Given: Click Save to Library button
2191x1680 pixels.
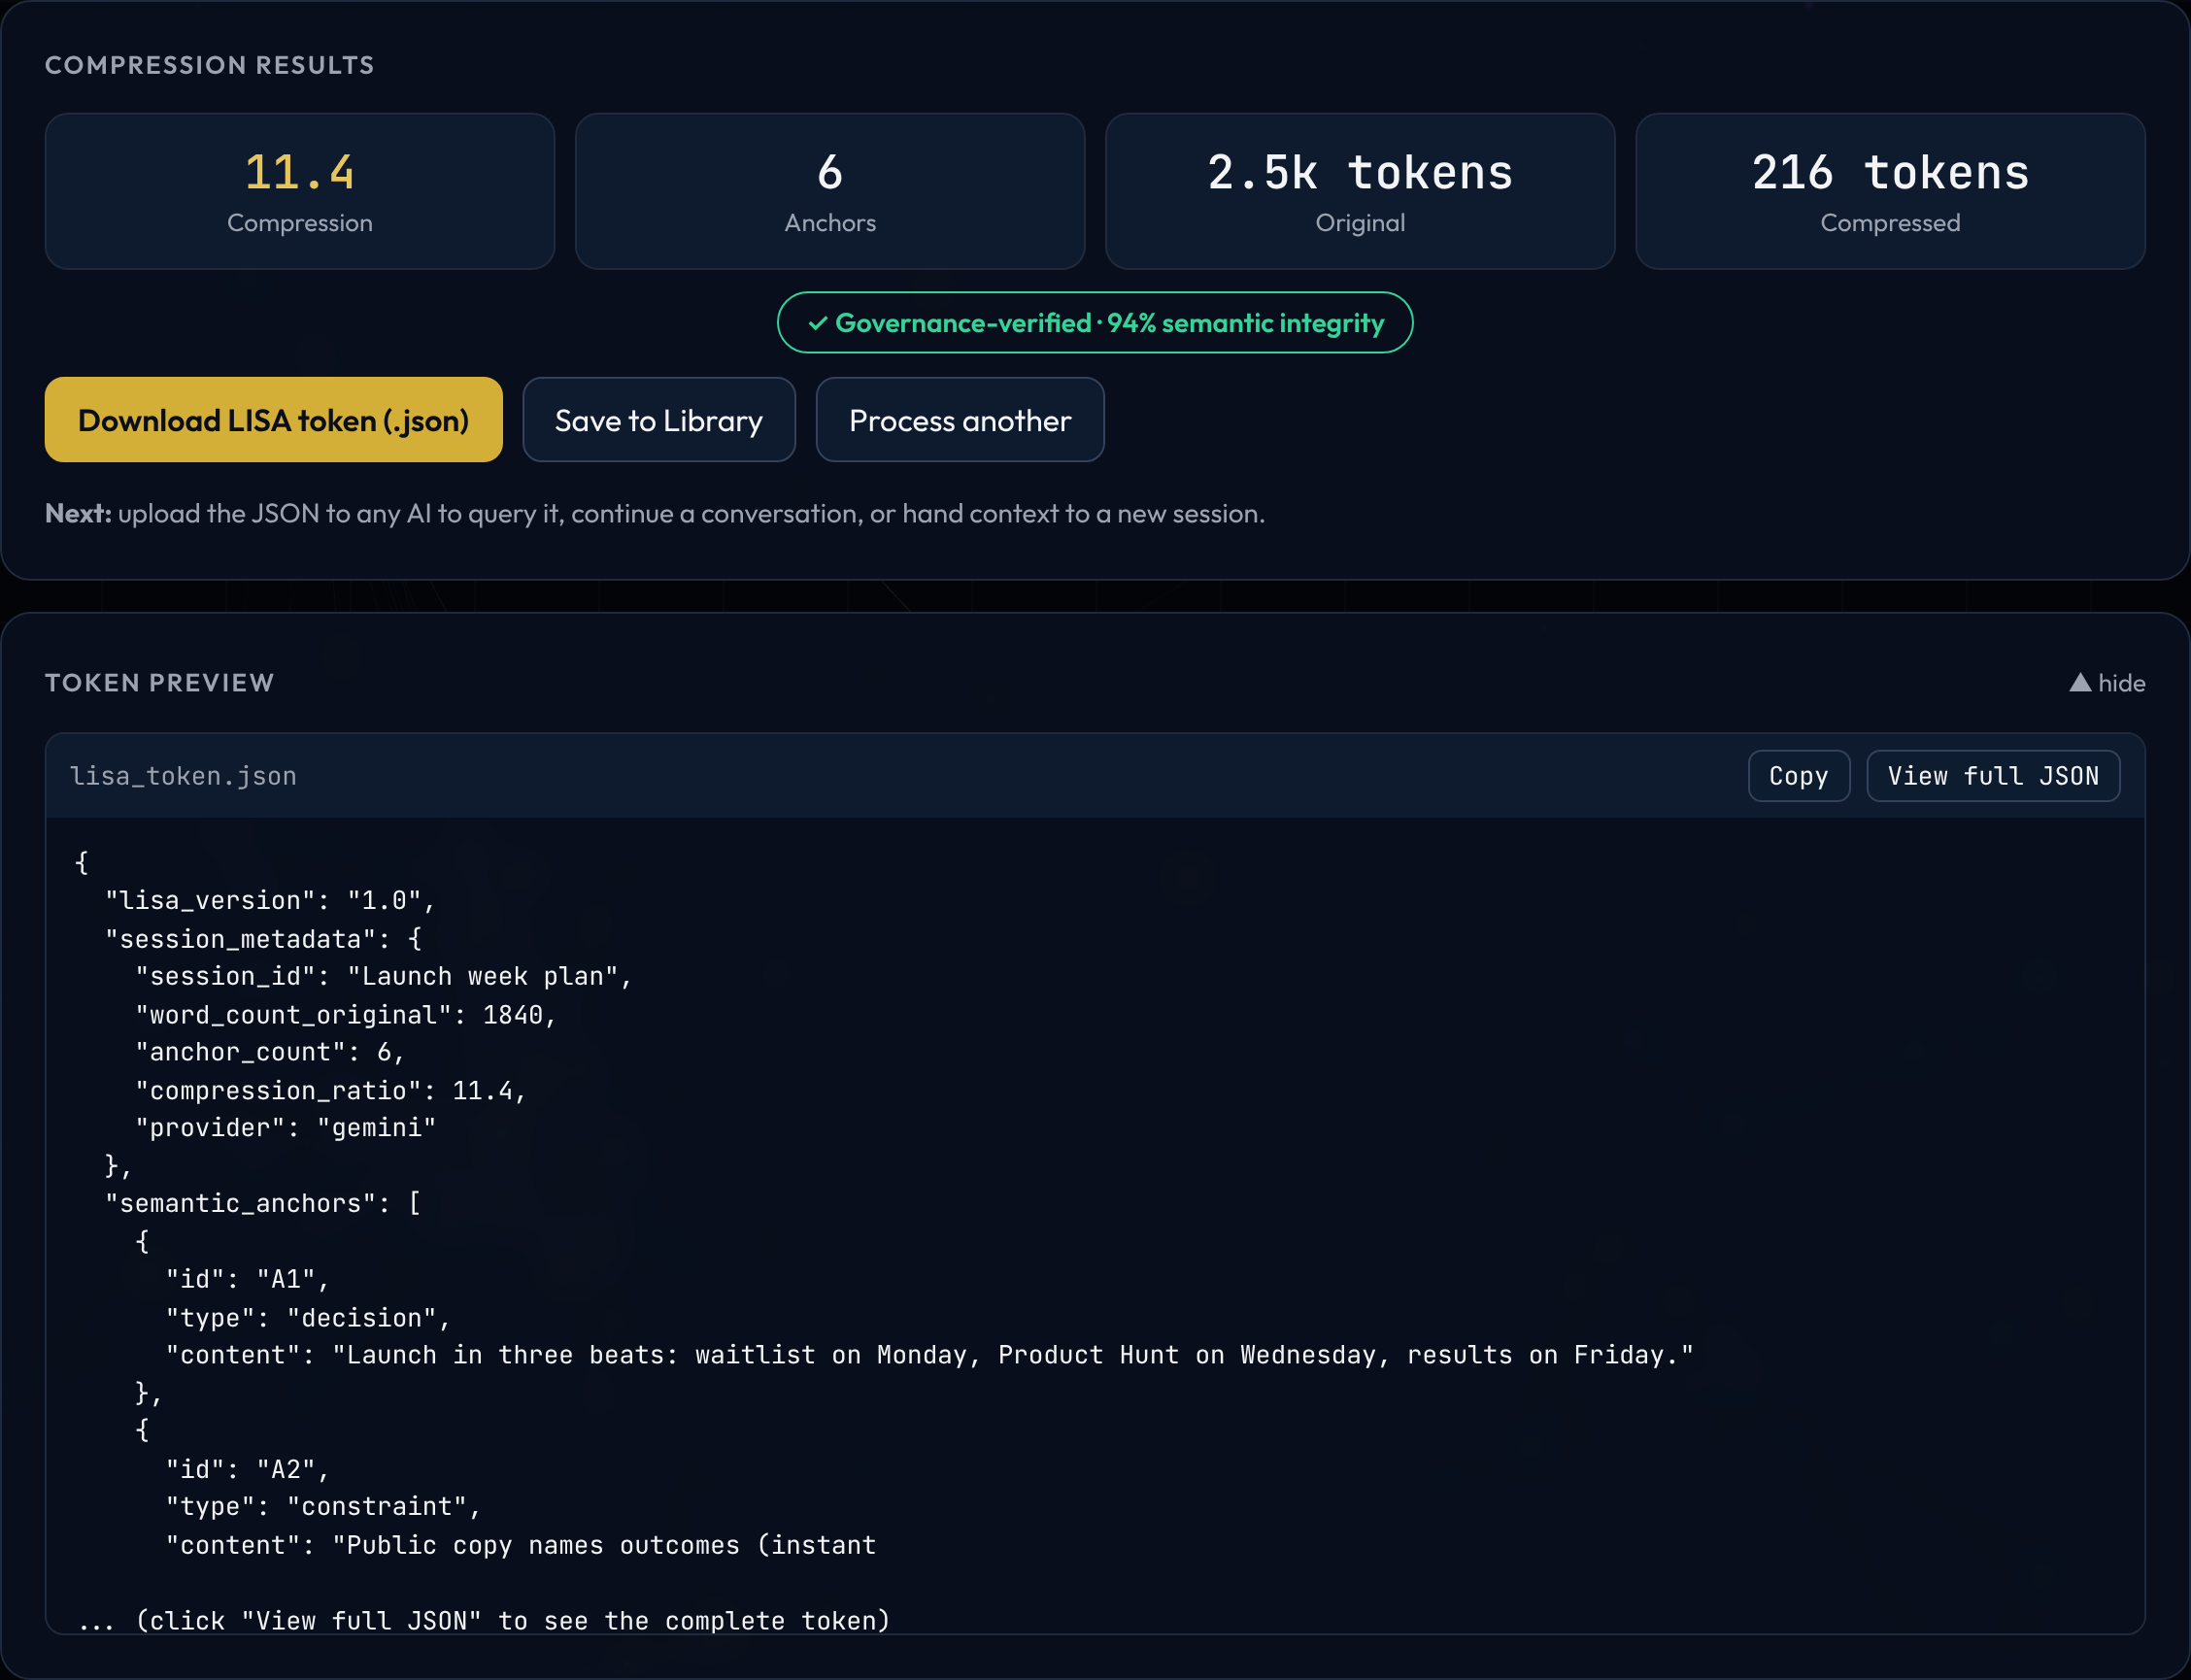Looking at the screenshot, I should click(x=659, y=420).
